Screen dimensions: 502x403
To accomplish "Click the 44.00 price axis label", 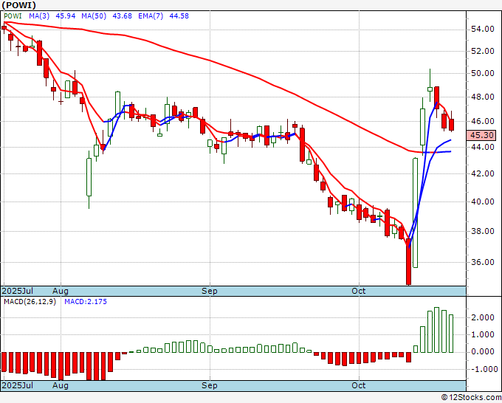I will pyautogui.click(x=483, y=147).
